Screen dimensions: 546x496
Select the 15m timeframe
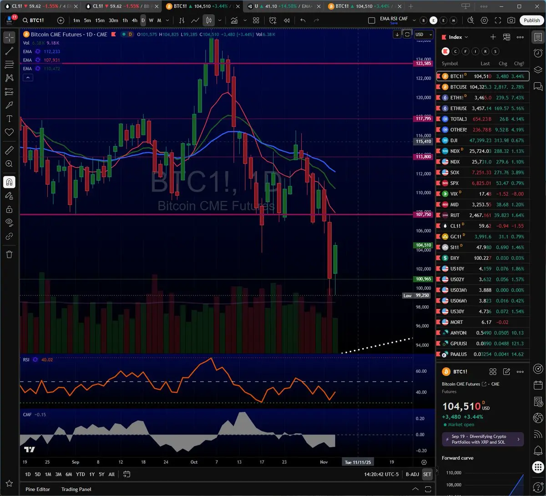(100, 20)
